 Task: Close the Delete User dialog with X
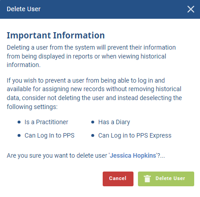click(x=191, y=9)
